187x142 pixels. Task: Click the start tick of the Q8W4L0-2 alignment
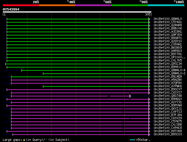click(43, 74)
